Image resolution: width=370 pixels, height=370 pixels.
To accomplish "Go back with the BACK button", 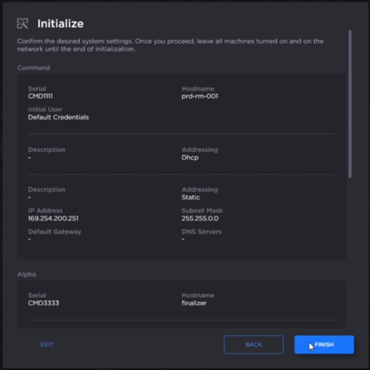I will point(254,345).
